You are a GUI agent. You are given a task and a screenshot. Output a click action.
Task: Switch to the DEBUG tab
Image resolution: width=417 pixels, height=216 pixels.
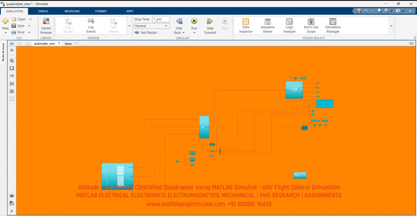[43, 11]
